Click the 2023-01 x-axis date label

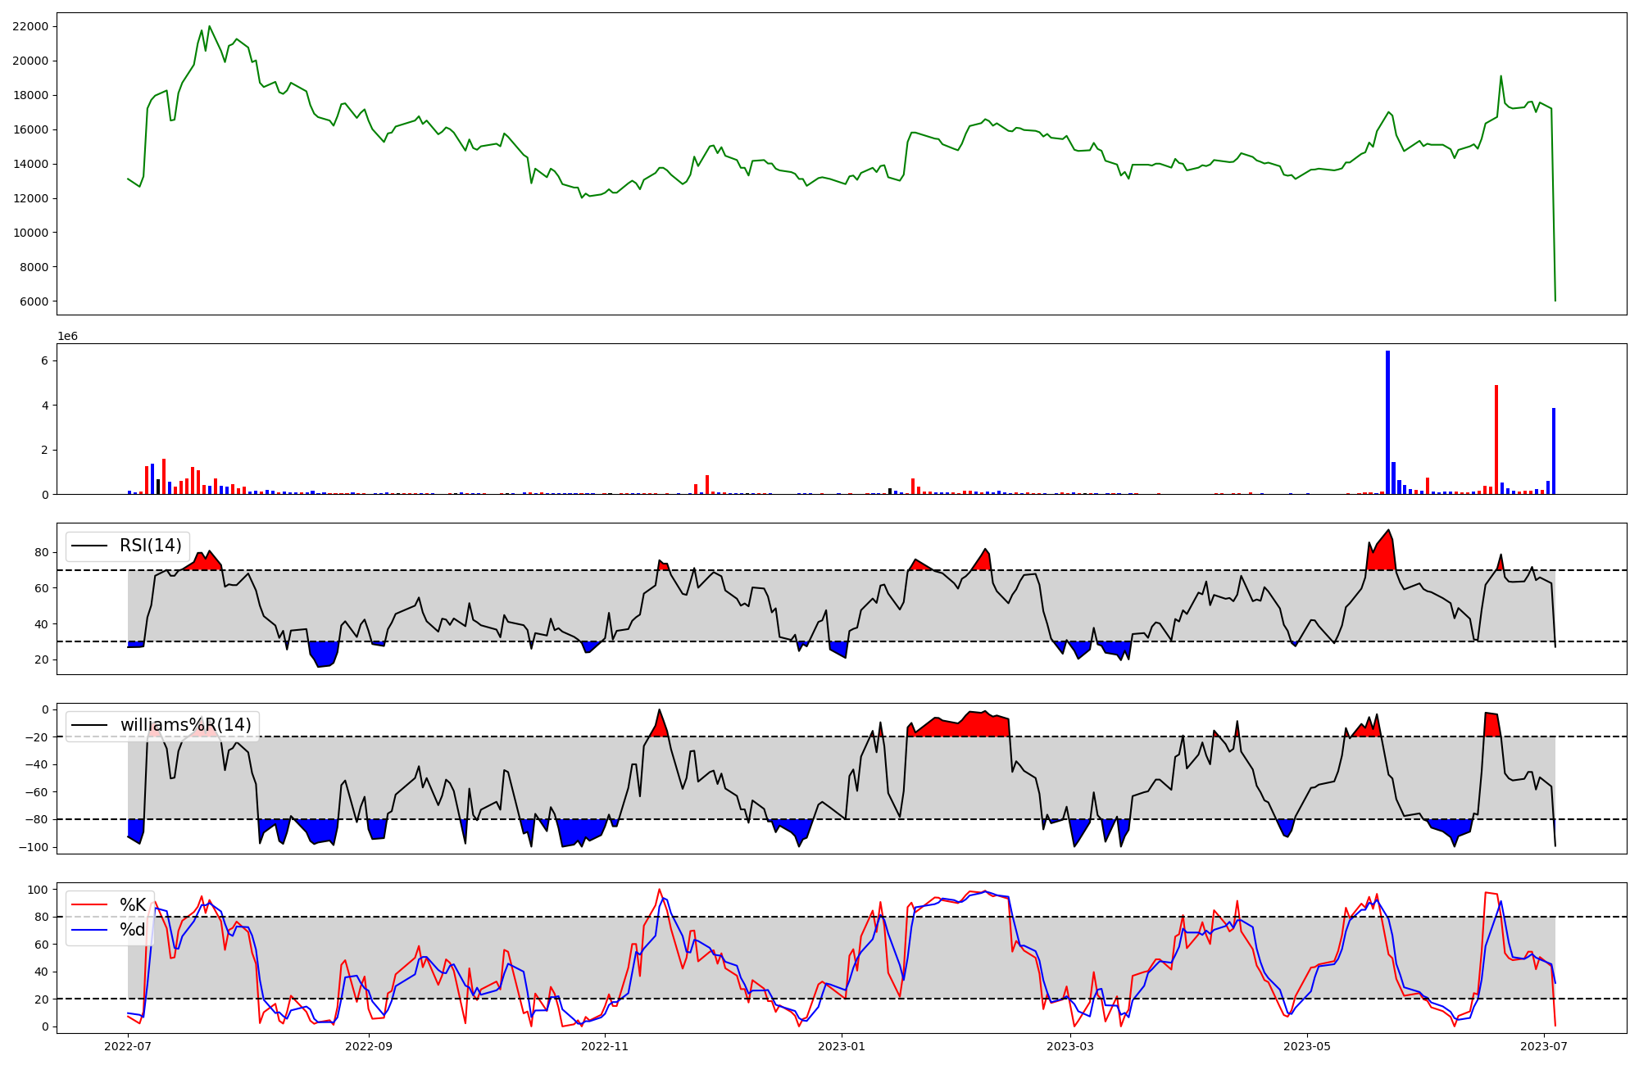(842, 1046)
